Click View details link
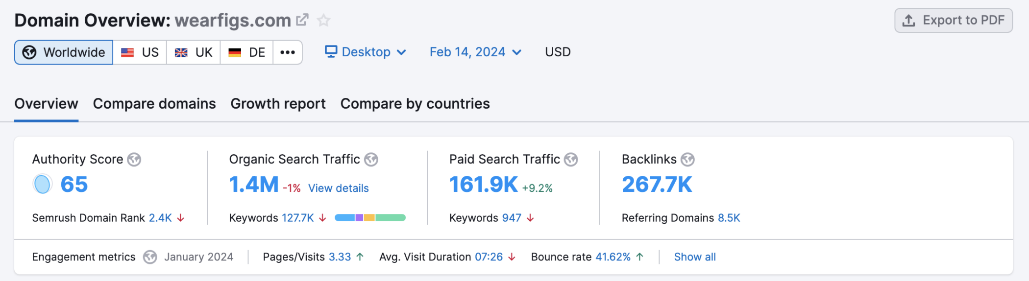The image size is (1029, 281). (x=338, y=188)
